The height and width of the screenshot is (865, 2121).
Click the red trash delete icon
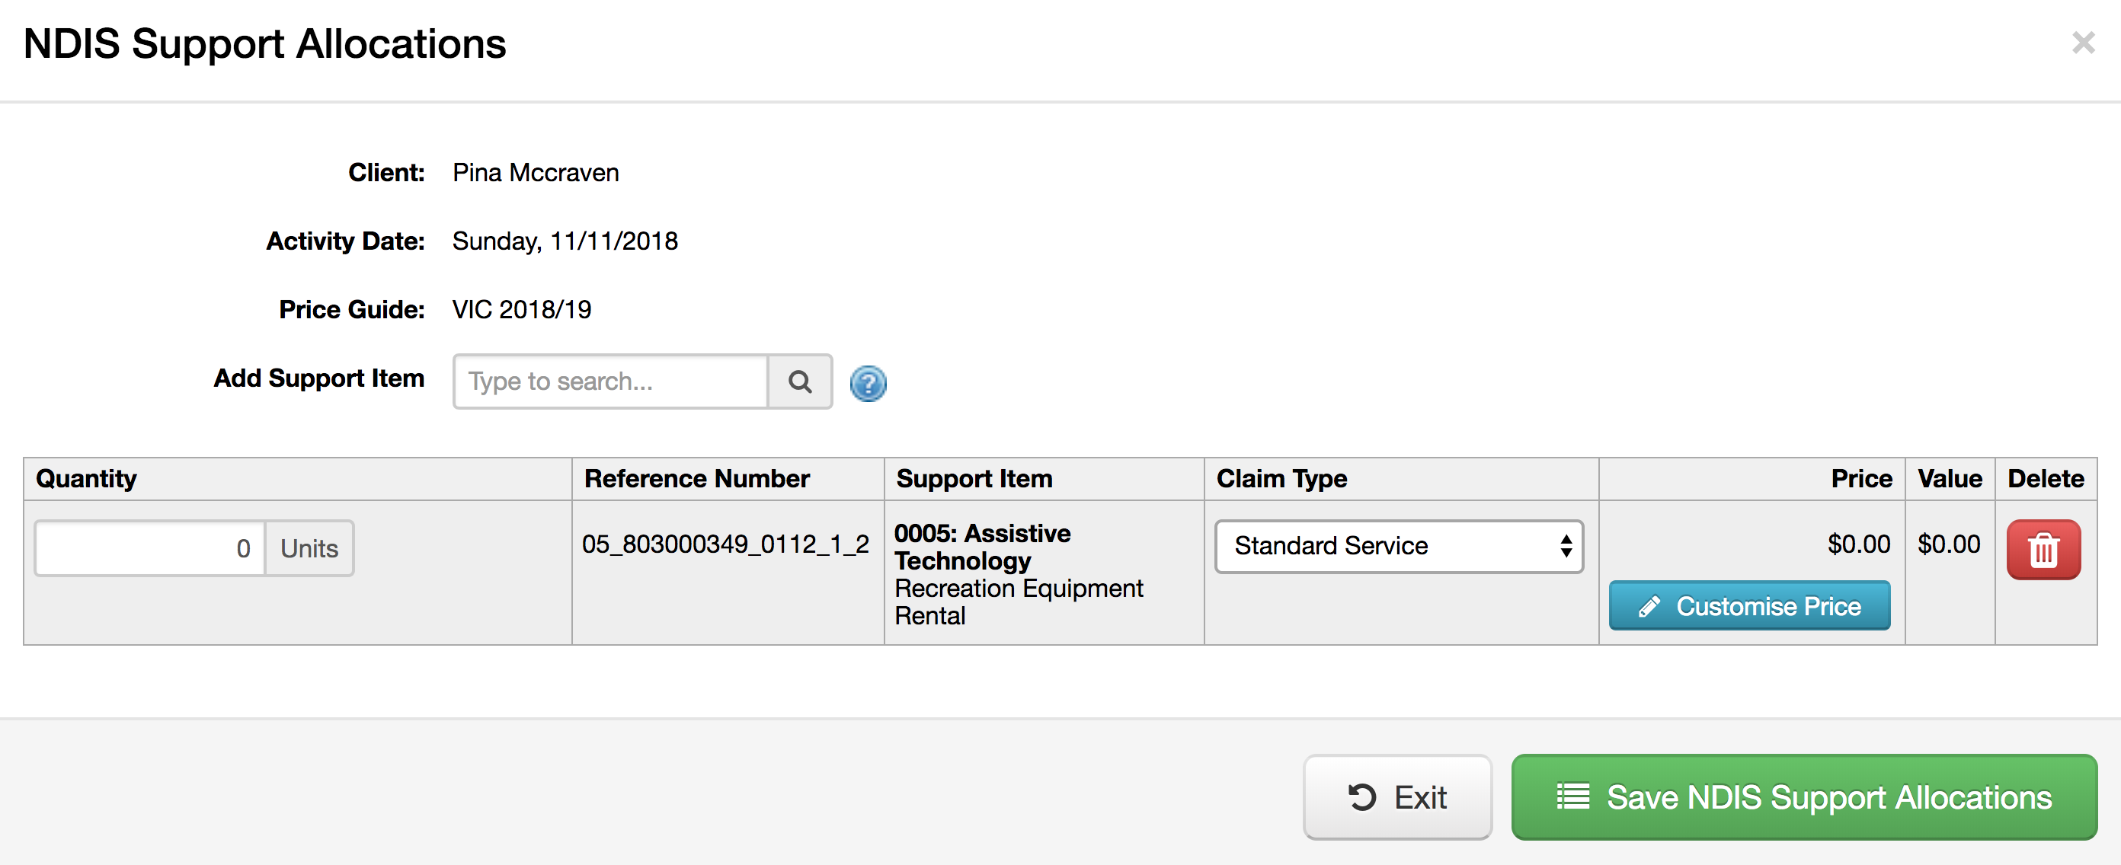[2043, 550]
